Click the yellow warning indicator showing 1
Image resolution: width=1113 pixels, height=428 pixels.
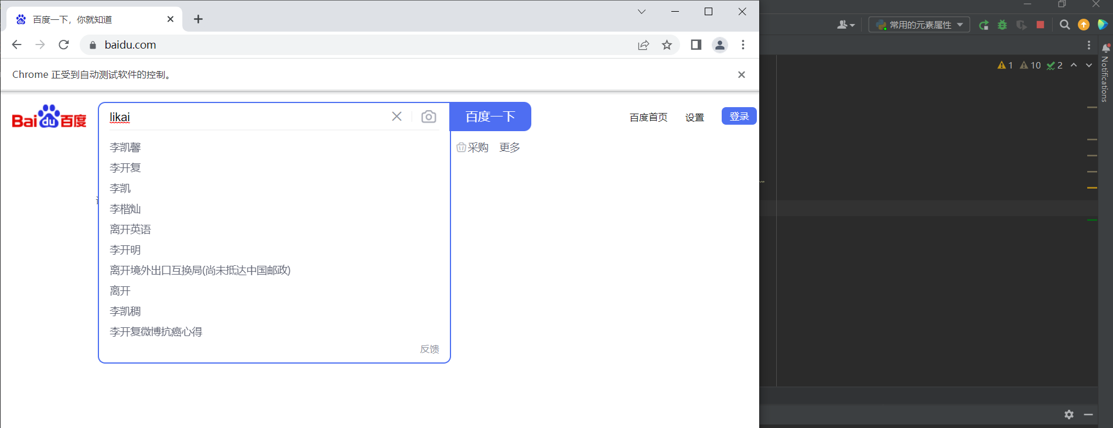[1005, 66]
